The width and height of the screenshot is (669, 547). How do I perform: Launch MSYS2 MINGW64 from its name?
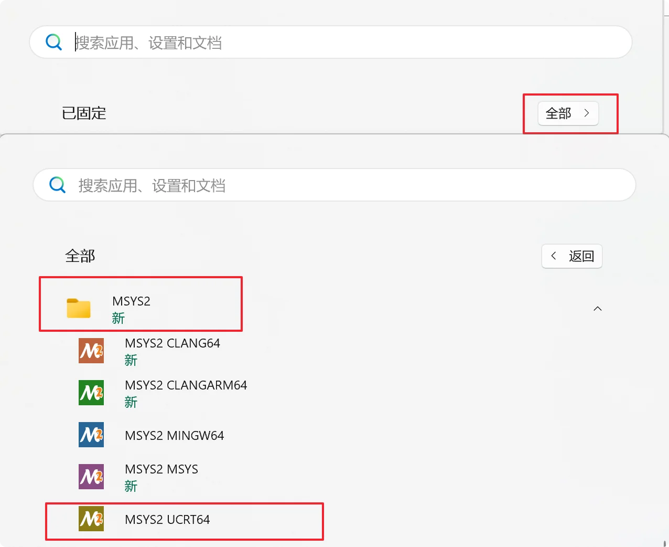(175, 436)
